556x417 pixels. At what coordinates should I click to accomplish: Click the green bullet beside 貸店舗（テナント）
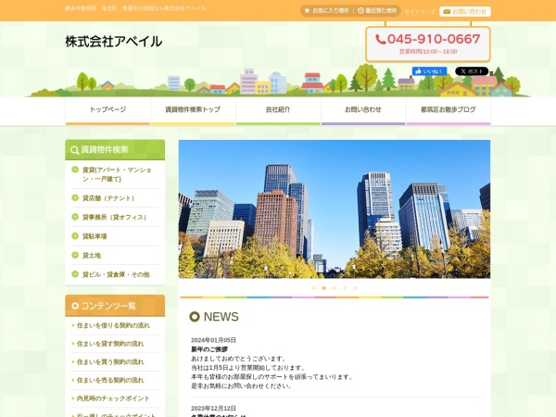[75, 197]
